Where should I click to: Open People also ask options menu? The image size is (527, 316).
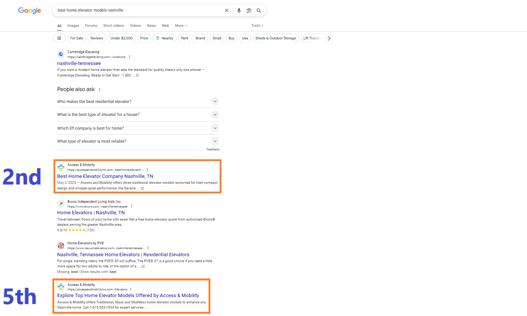[100, 89]
